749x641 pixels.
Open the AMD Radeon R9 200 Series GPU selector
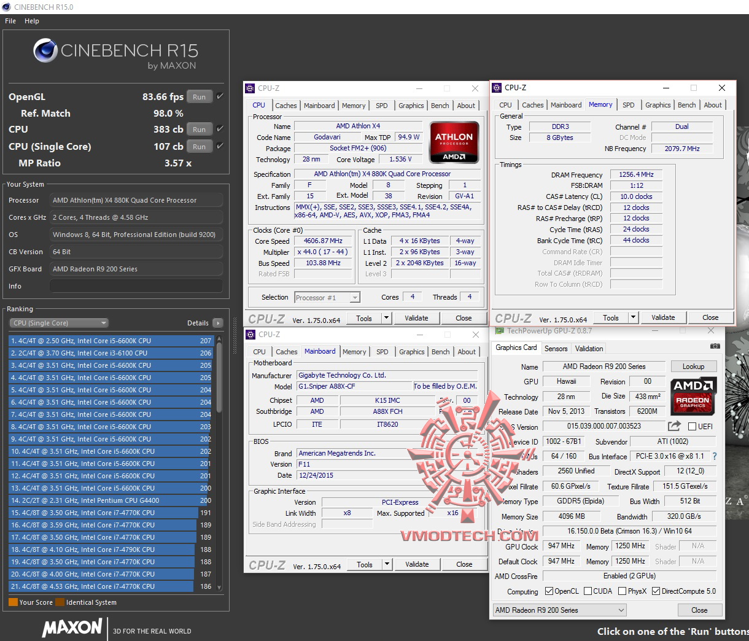[x=559, y=610]
